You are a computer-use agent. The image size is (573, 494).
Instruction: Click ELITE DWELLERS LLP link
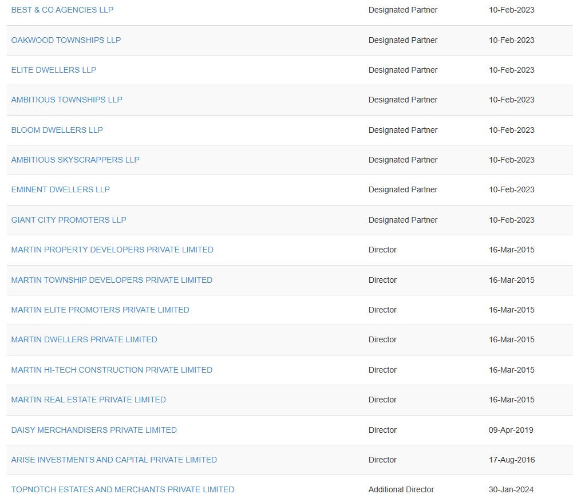[x=54, y=70]
